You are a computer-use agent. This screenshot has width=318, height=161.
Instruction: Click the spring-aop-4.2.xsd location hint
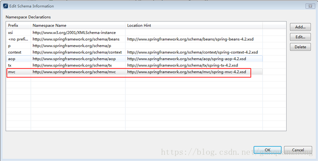point(187,59)
